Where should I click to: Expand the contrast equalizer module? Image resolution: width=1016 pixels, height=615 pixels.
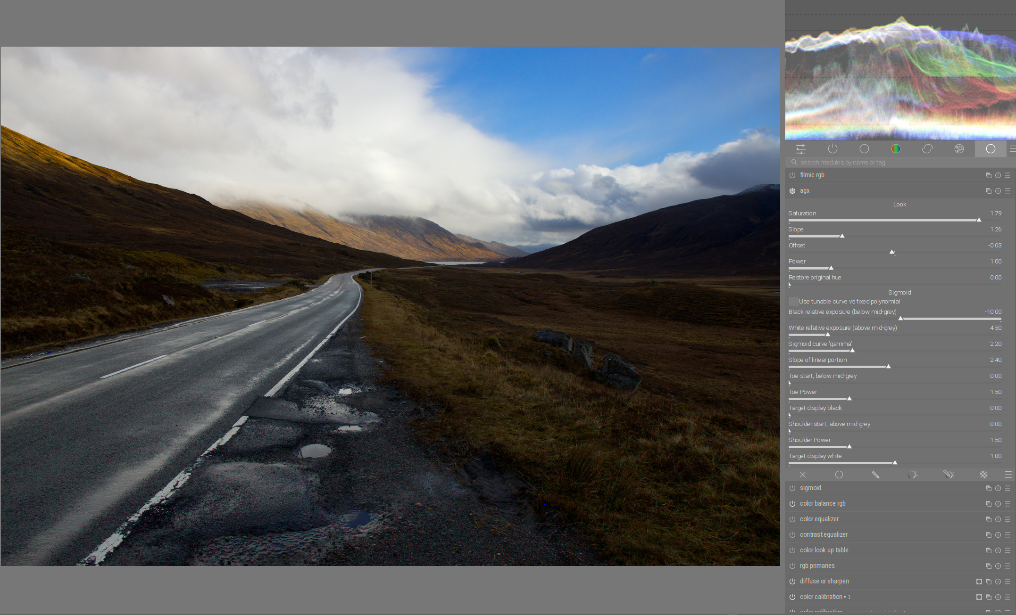coord(824,535)
